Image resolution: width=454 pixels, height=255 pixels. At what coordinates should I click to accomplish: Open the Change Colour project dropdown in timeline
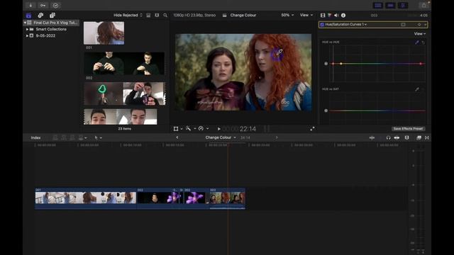pos(221,137)
